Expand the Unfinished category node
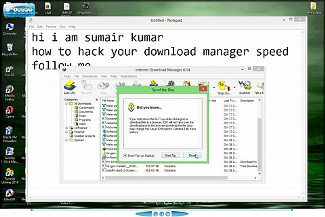This screenshot has height=217, width=325. (x=67, y=128)
